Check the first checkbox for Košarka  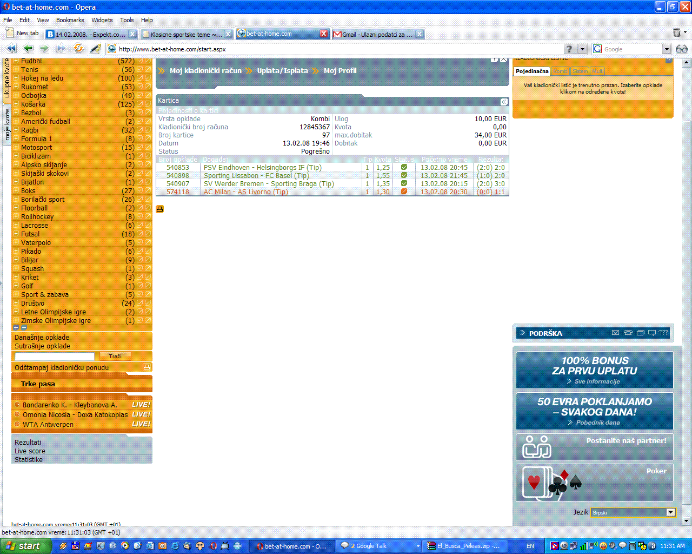140,104
